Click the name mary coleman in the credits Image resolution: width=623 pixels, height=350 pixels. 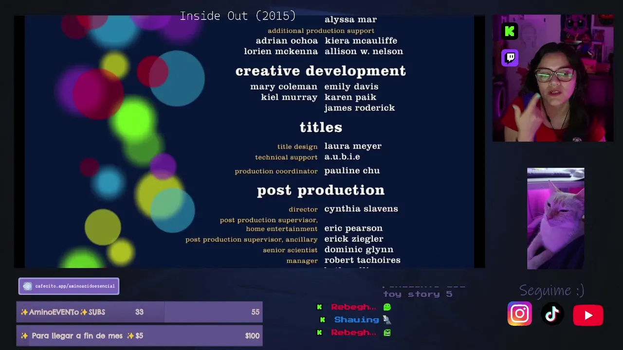[x=284, y=87]
